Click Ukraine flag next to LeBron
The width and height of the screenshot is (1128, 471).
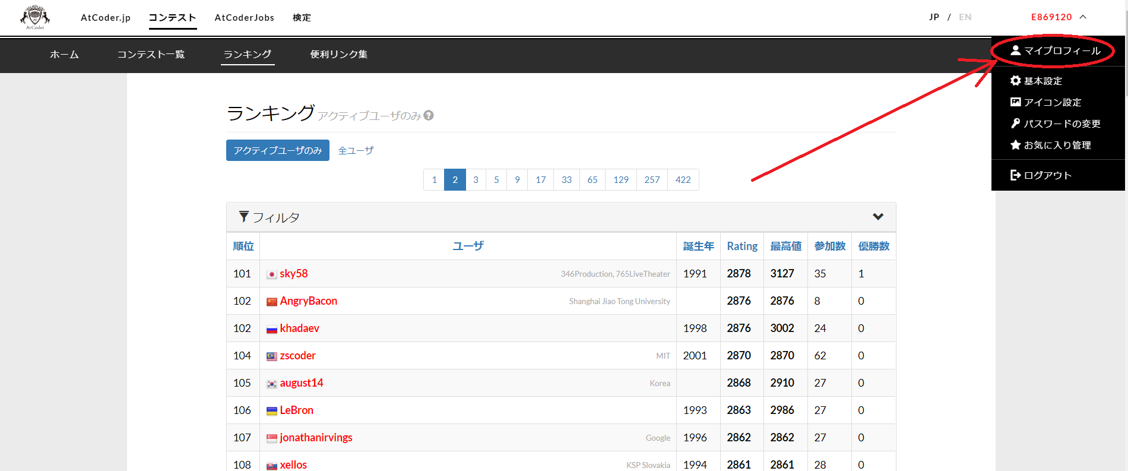pyautogui.click(x=272, y=411)
